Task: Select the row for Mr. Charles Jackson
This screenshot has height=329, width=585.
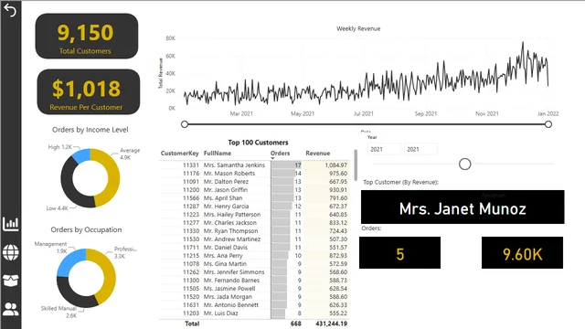Action: pyautogui.click(x=254, y=223)
